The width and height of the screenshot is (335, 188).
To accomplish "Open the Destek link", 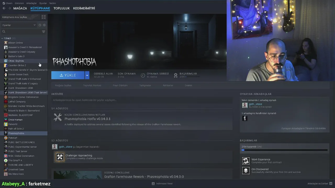I will click(188, 85).
